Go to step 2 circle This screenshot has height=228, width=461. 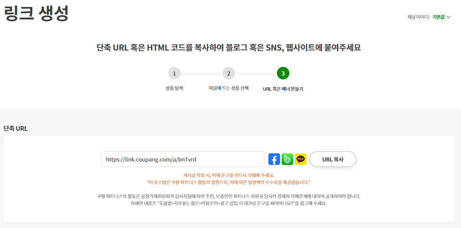[x=229, y=74]
